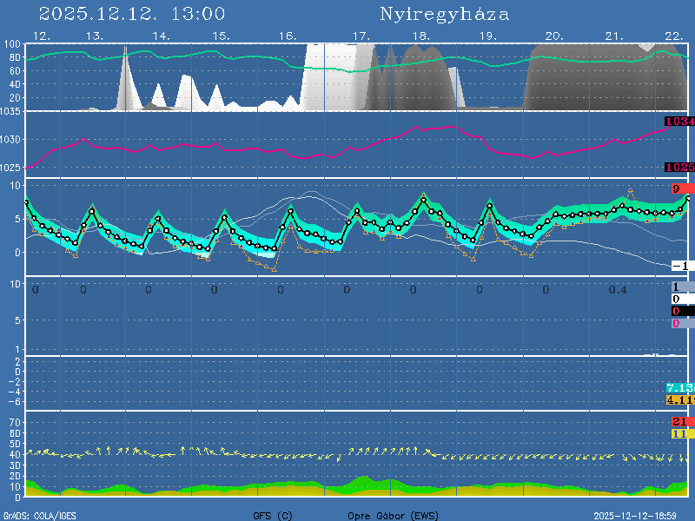Viewport: 695px width, 521px height.
Task: Click the GrADS: COLA/IGES footer credit
Action: pos(39,515)
